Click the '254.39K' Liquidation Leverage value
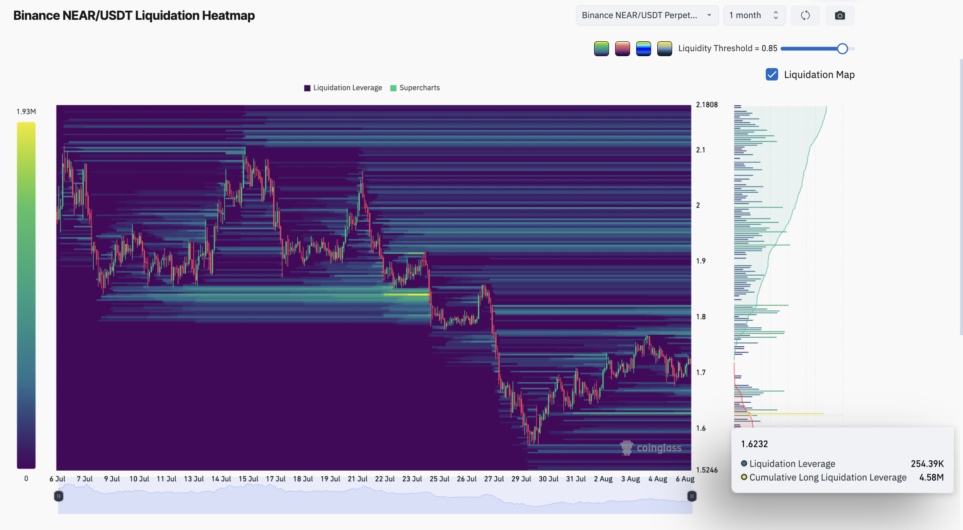 coord(927,464)
